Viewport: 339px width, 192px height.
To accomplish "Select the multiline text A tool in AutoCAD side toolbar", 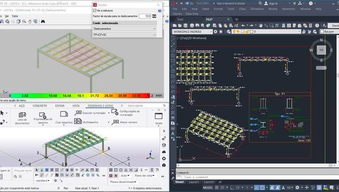I will (x=173, y=133).
